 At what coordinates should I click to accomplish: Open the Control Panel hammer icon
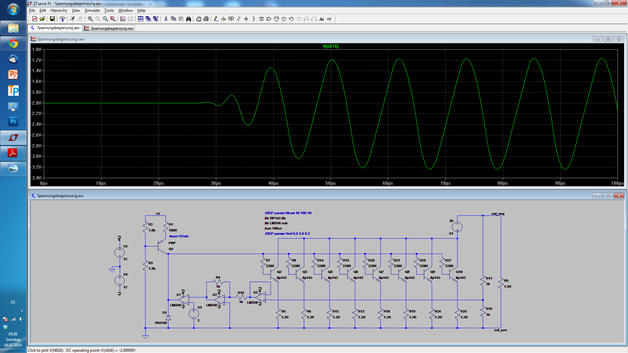click(62, 19)
